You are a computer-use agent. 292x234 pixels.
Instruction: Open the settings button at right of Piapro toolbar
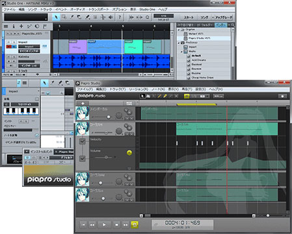(282, 96)
